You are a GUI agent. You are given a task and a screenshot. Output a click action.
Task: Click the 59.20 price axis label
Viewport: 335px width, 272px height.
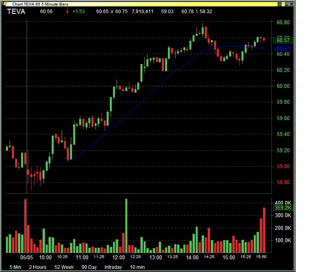pyautogui.click(x=283, y=151)
